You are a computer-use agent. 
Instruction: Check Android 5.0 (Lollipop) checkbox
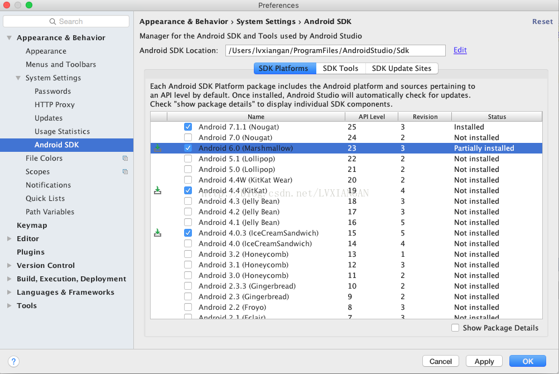(x=188, y=169)
